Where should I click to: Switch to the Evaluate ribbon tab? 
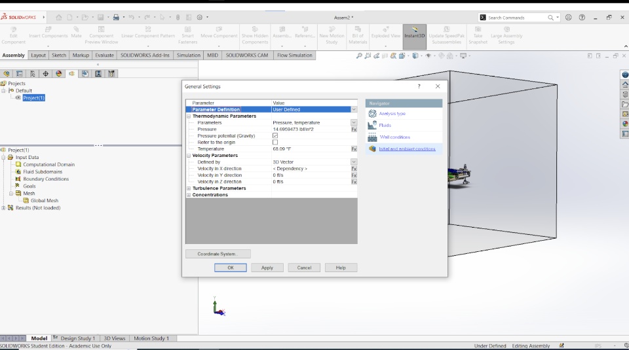click(104, 55)
